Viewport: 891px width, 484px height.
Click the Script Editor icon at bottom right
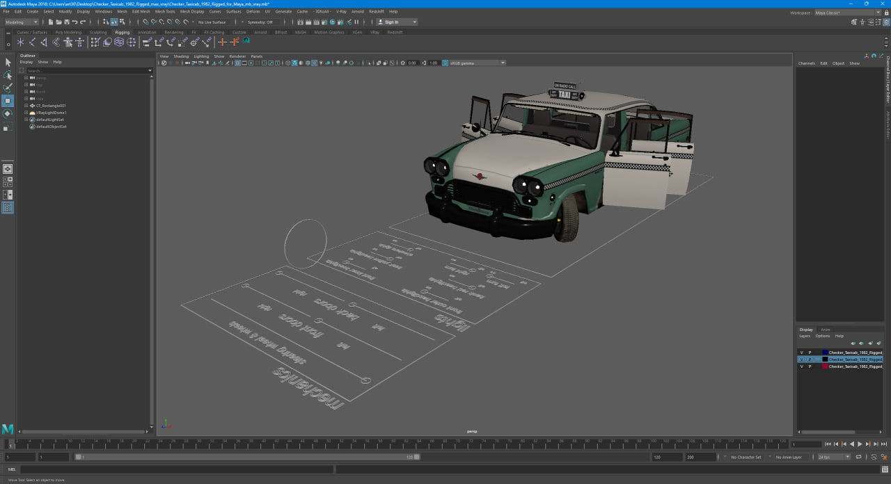(x=885, y=469)
